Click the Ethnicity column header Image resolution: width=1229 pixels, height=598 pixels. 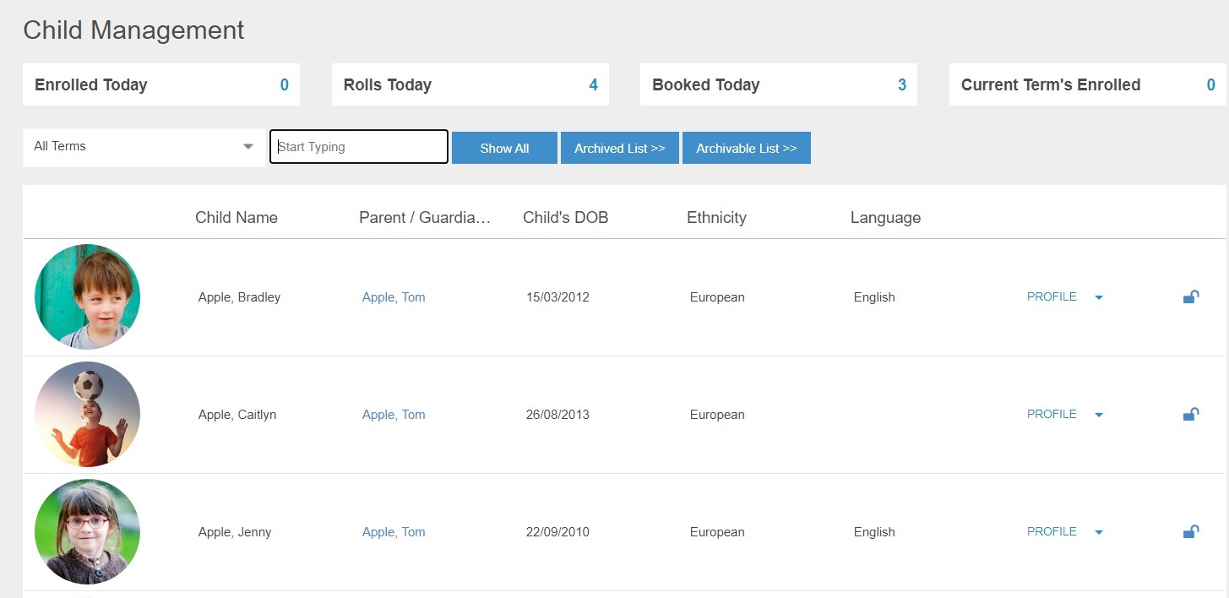[x=716, y=217]
